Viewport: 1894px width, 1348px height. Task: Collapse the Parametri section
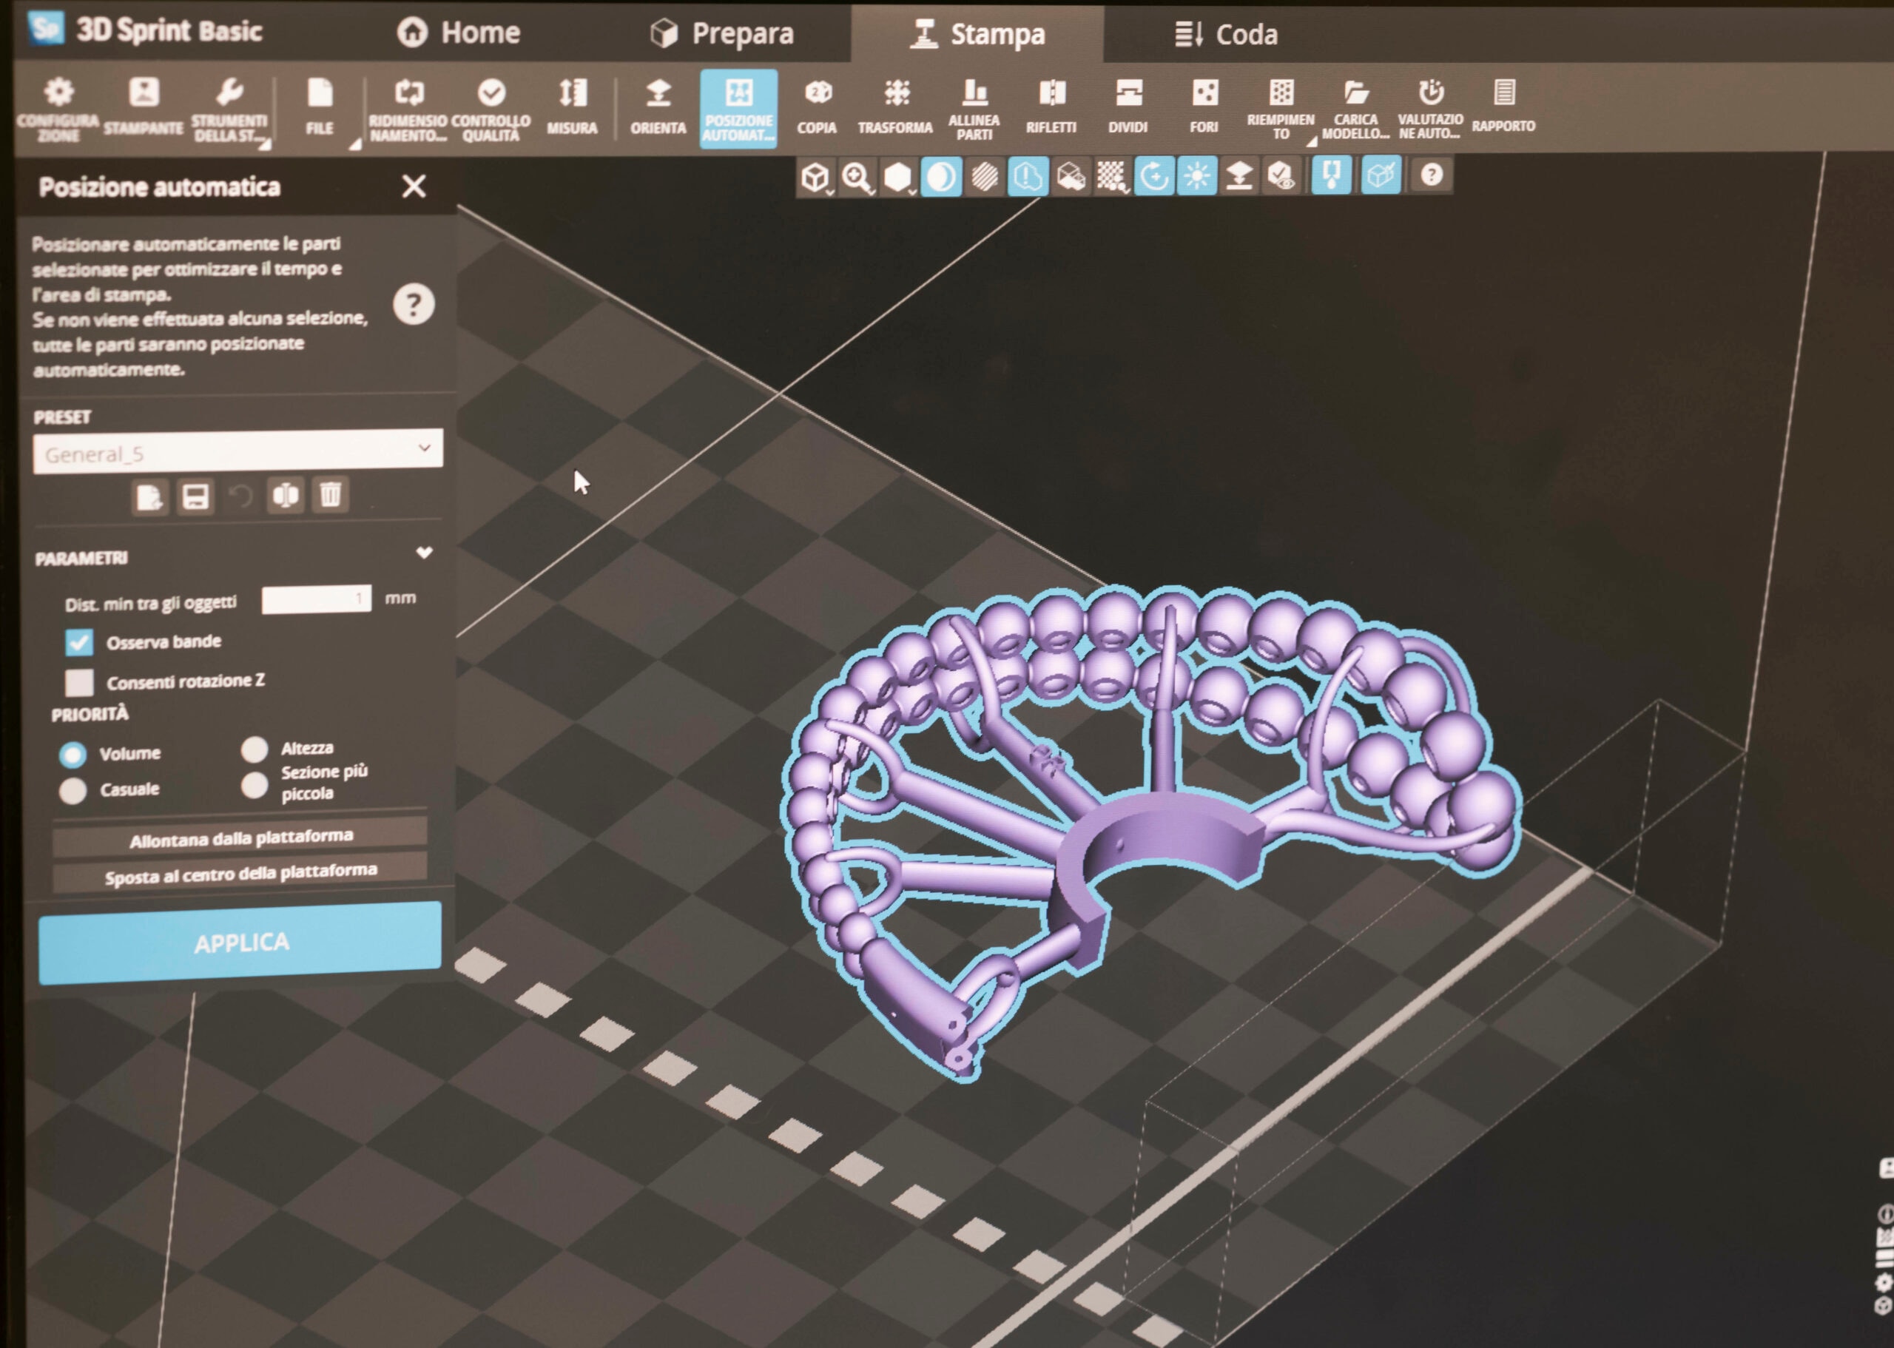click(424, 553)
